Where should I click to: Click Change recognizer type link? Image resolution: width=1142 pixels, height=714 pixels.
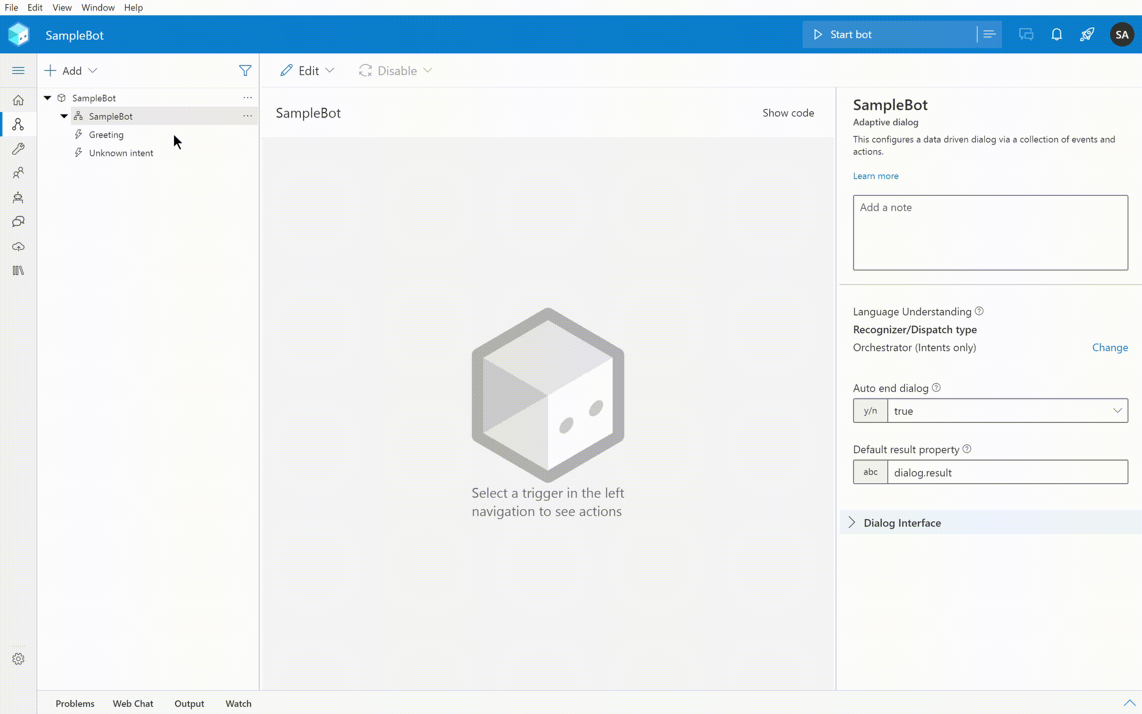click(x=1110, y=348)
